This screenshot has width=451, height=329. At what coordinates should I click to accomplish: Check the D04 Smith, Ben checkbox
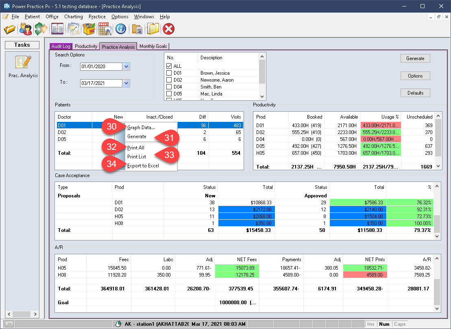click(x=169, y=87)
